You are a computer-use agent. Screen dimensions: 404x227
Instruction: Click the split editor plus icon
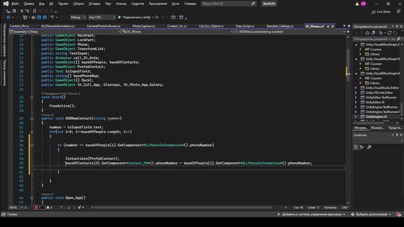348,32
